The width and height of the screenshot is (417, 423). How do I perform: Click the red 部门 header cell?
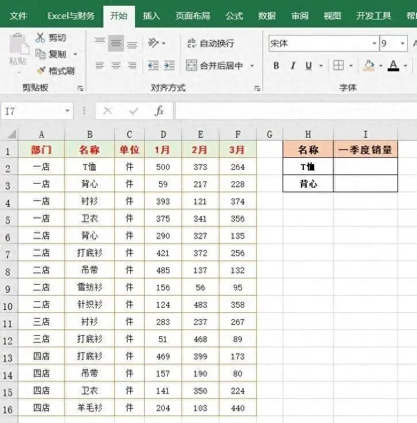(41, 149)
